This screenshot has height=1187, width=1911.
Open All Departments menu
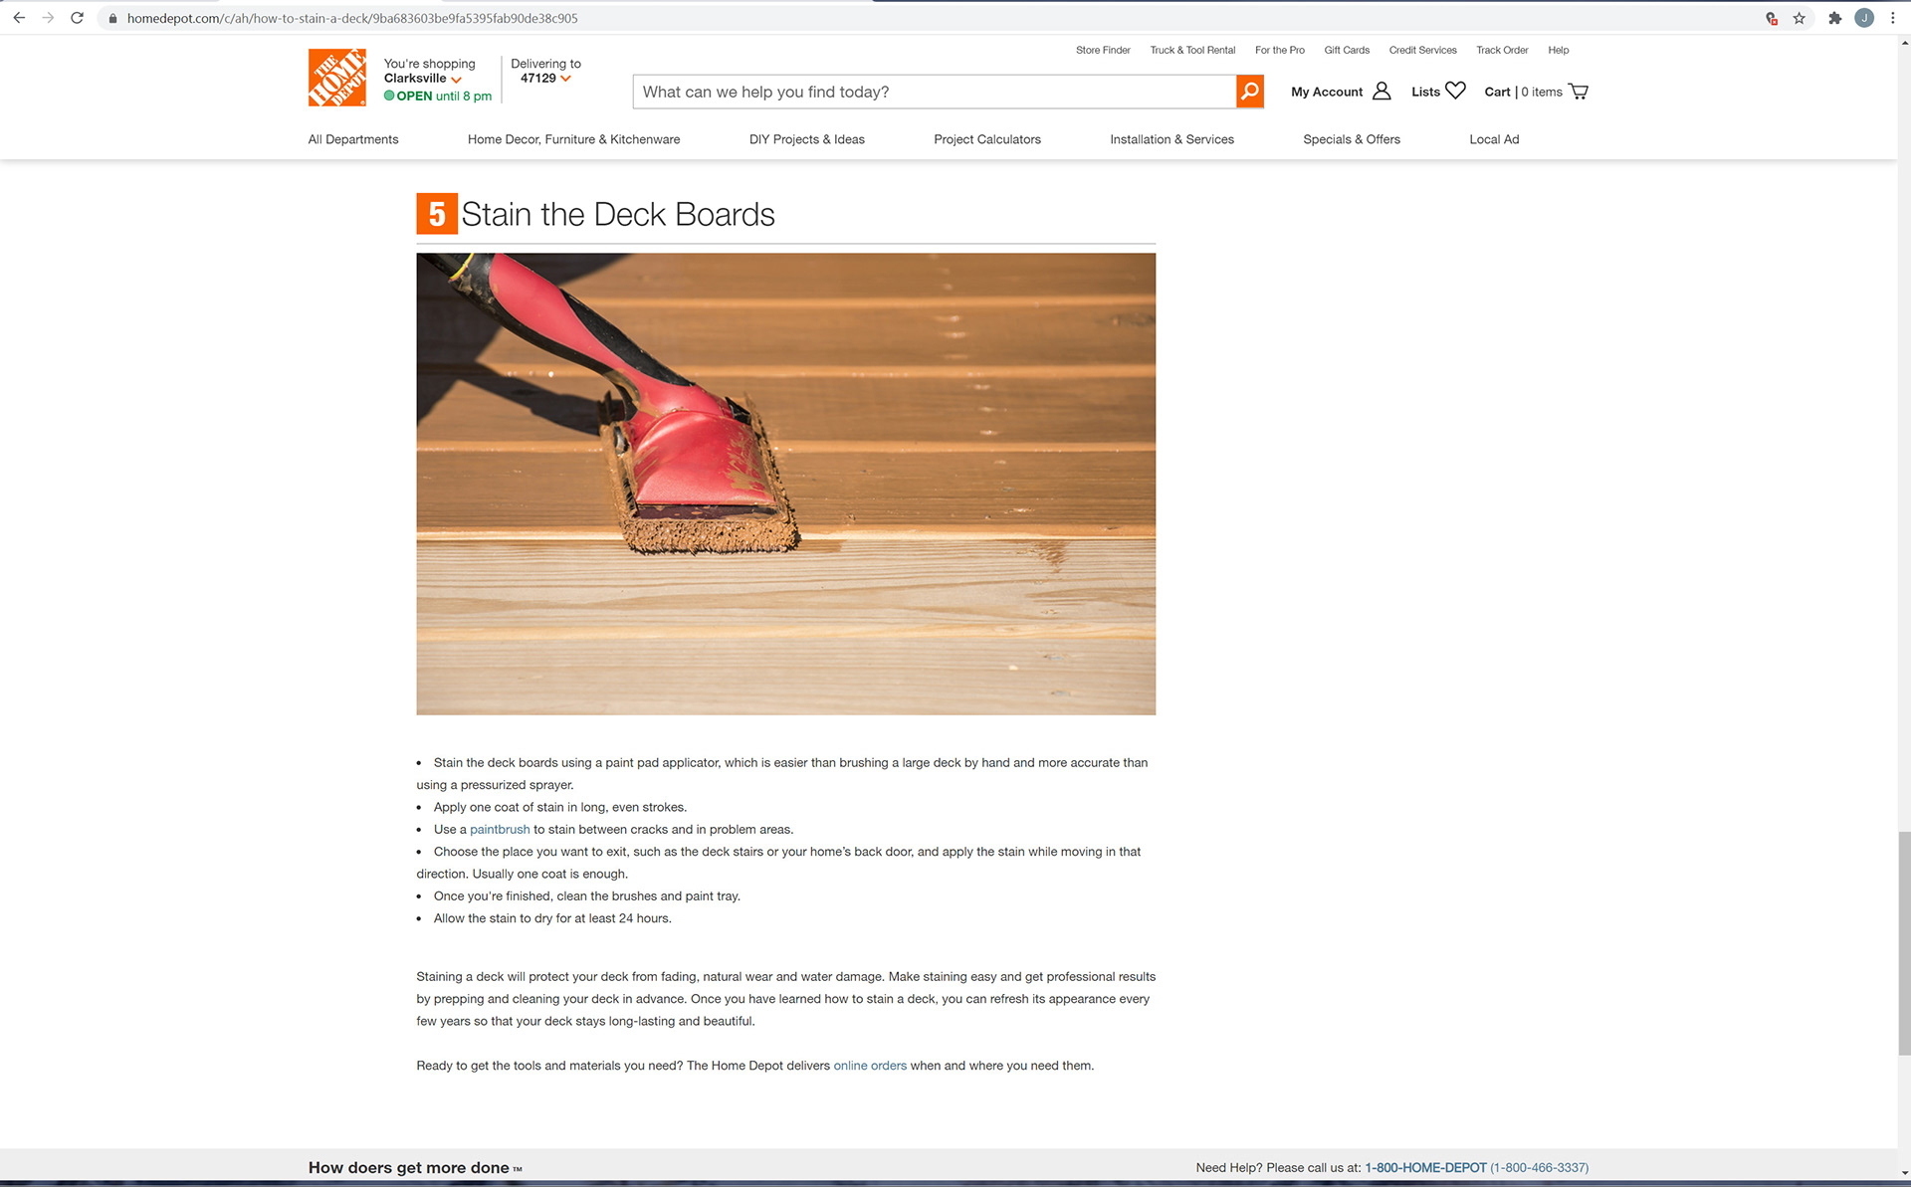coord(352,139)
